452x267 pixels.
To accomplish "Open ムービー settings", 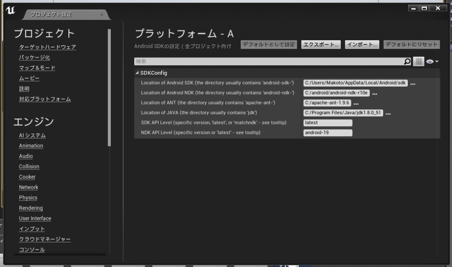I will [x=29, y=78].
